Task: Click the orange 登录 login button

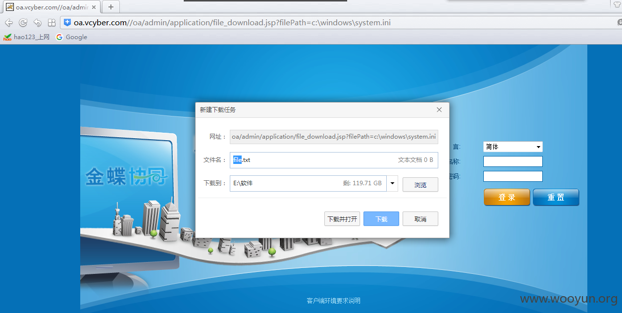Action: click(507, 197)
